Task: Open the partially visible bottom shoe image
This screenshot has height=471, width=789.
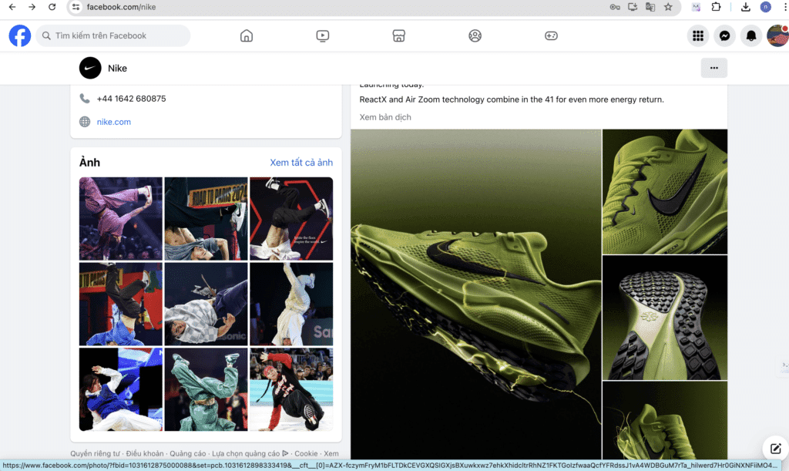Action: tap(665, 420)
